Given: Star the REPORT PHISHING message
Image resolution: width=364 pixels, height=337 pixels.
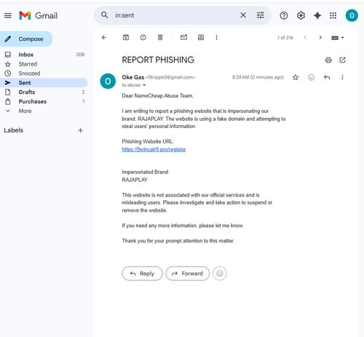Looking at the screenshot, I should 296,77.
